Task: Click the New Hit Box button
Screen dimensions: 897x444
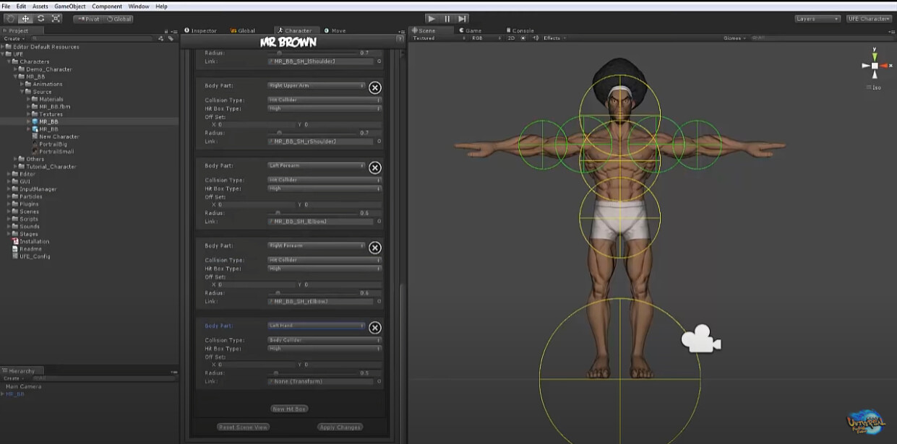Action: click(x=289, y=409)
